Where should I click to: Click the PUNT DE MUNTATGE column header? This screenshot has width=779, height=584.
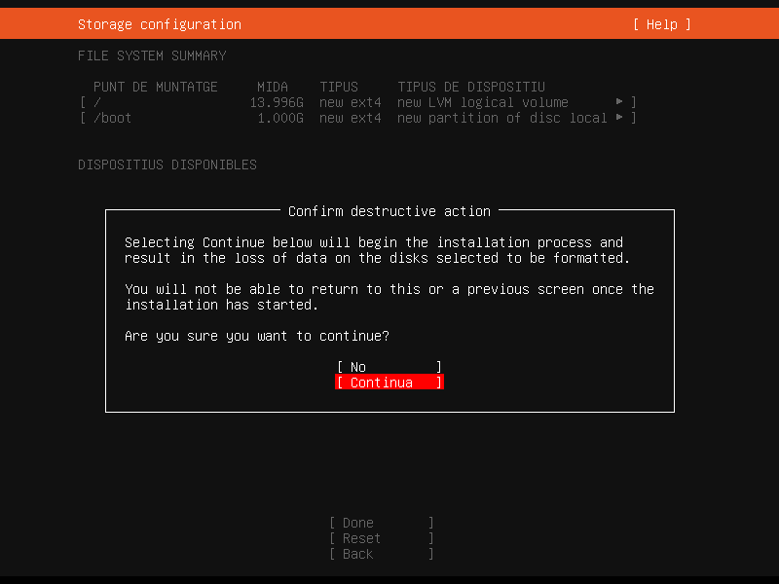(x=155, y=87)
